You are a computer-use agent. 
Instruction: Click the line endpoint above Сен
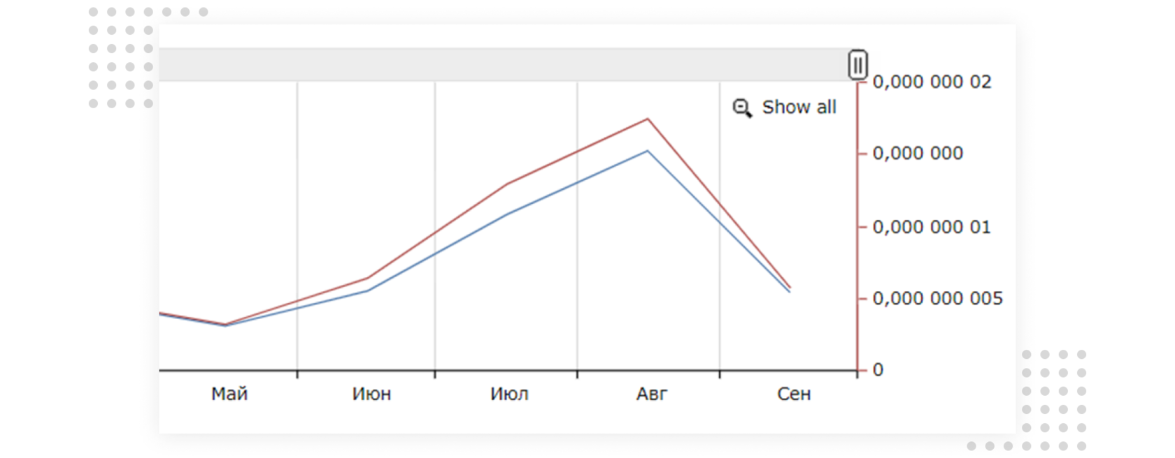(790, 288)
